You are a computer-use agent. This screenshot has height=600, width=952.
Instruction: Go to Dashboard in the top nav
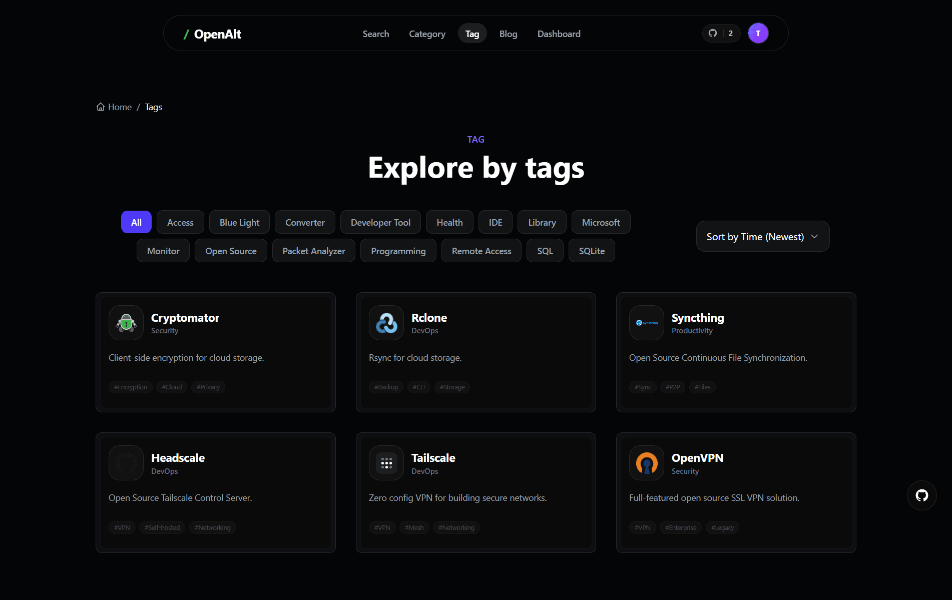pyautogui.click(x=559, y=34)
